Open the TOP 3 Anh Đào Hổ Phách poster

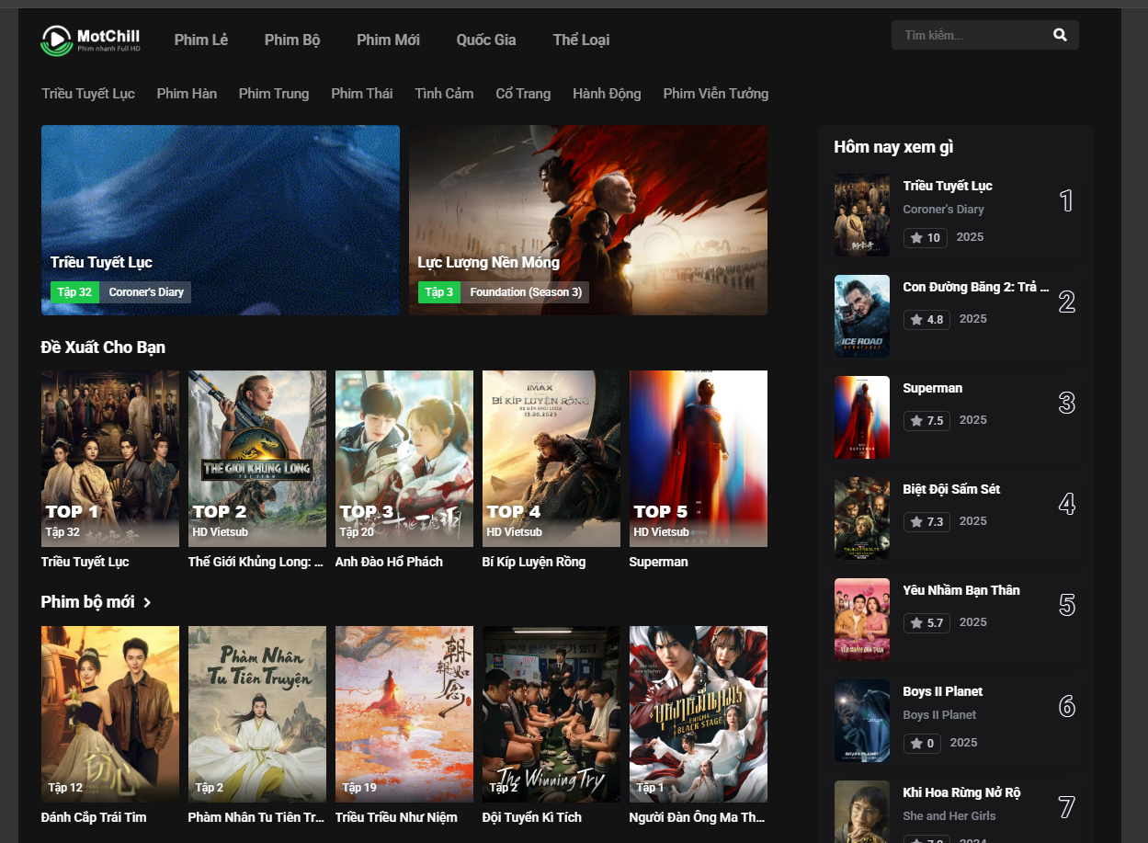click(x=404, y=459)
